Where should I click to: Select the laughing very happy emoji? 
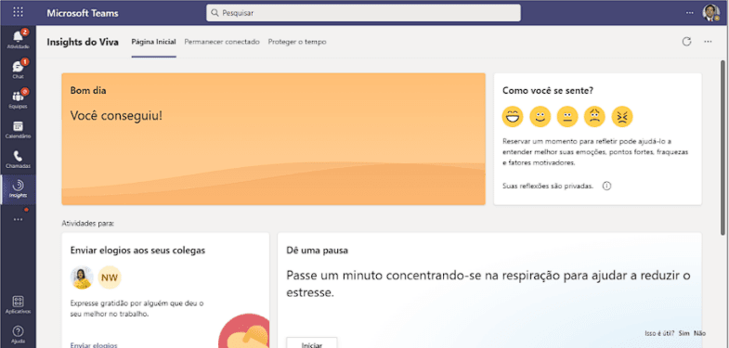513,116
